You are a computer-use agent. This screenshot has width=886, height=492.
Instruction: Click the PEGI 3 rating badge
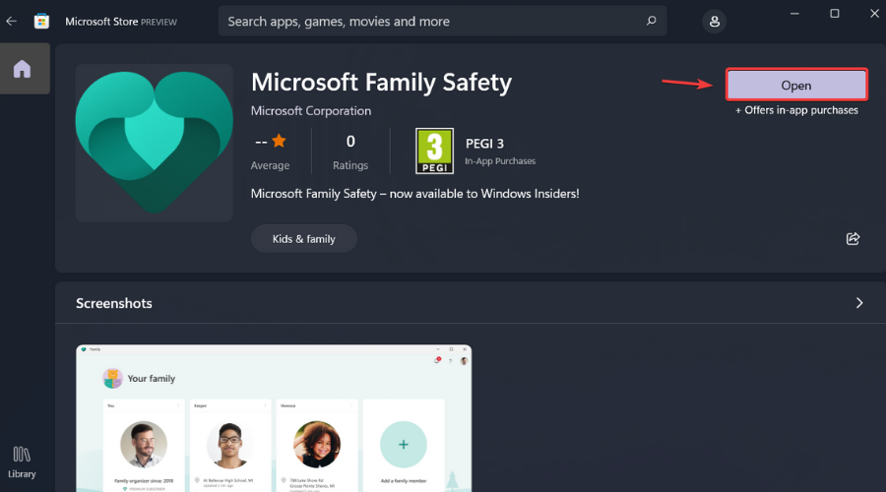(x=434, y=151)
